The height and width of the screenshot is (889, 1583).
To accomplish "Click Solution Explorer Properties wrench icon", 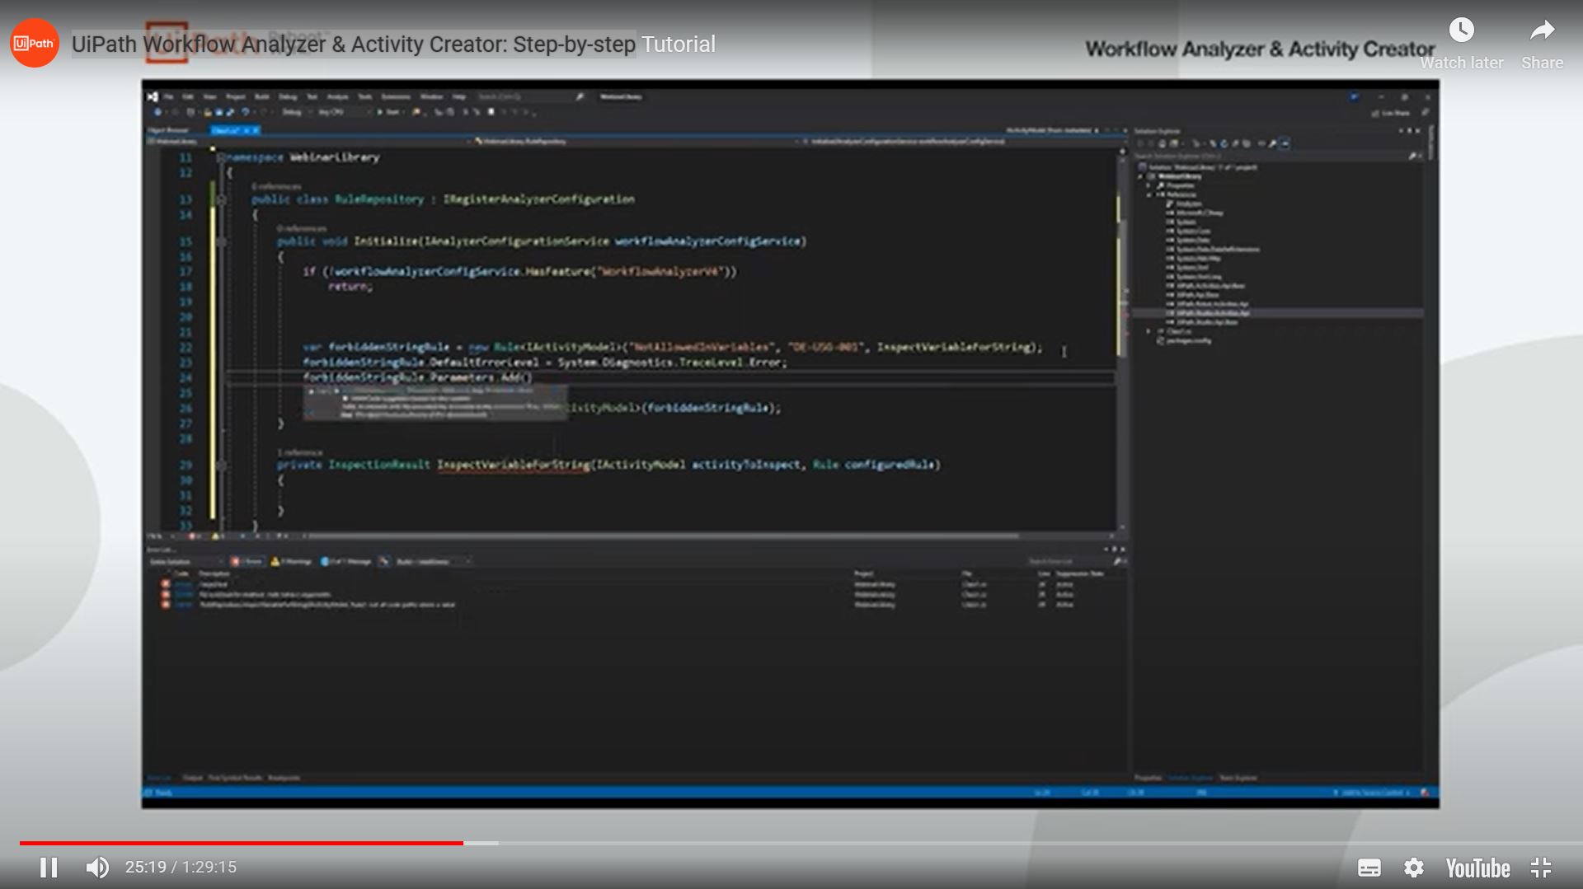I will tap(1272, 143).
